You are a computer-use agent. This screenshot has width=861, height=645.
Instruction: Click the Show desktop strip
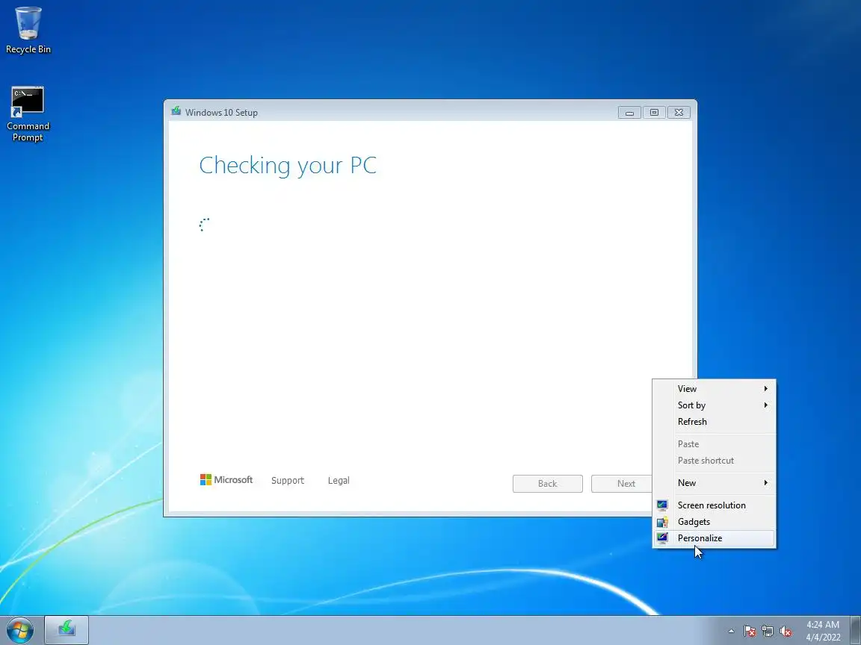click(856, 630)
